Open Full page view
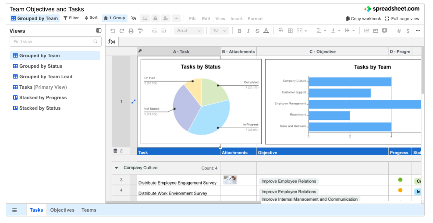 [402, 19]
